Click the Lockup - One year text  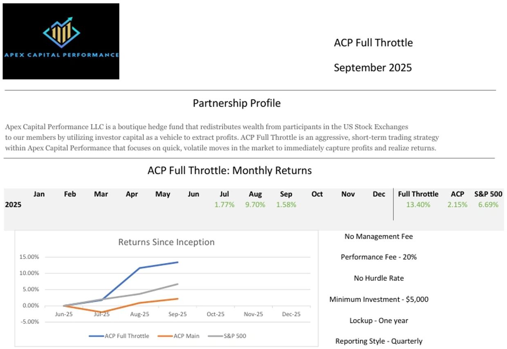point(379,320)
